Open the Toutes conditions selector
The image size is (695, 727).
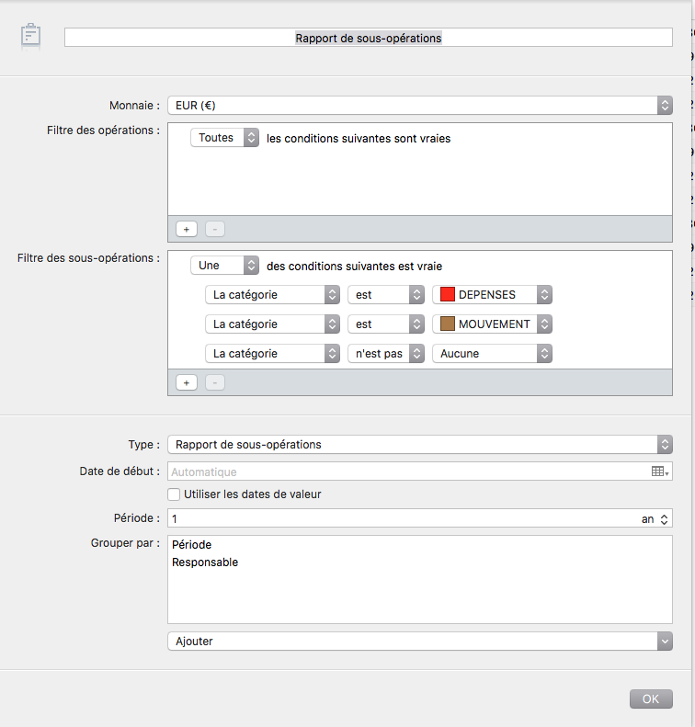[224, 138]
